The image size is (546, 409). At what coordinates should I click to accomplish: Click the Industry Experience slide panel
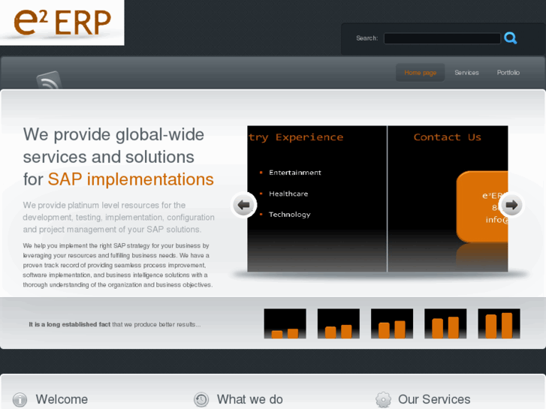click(317, 199)
